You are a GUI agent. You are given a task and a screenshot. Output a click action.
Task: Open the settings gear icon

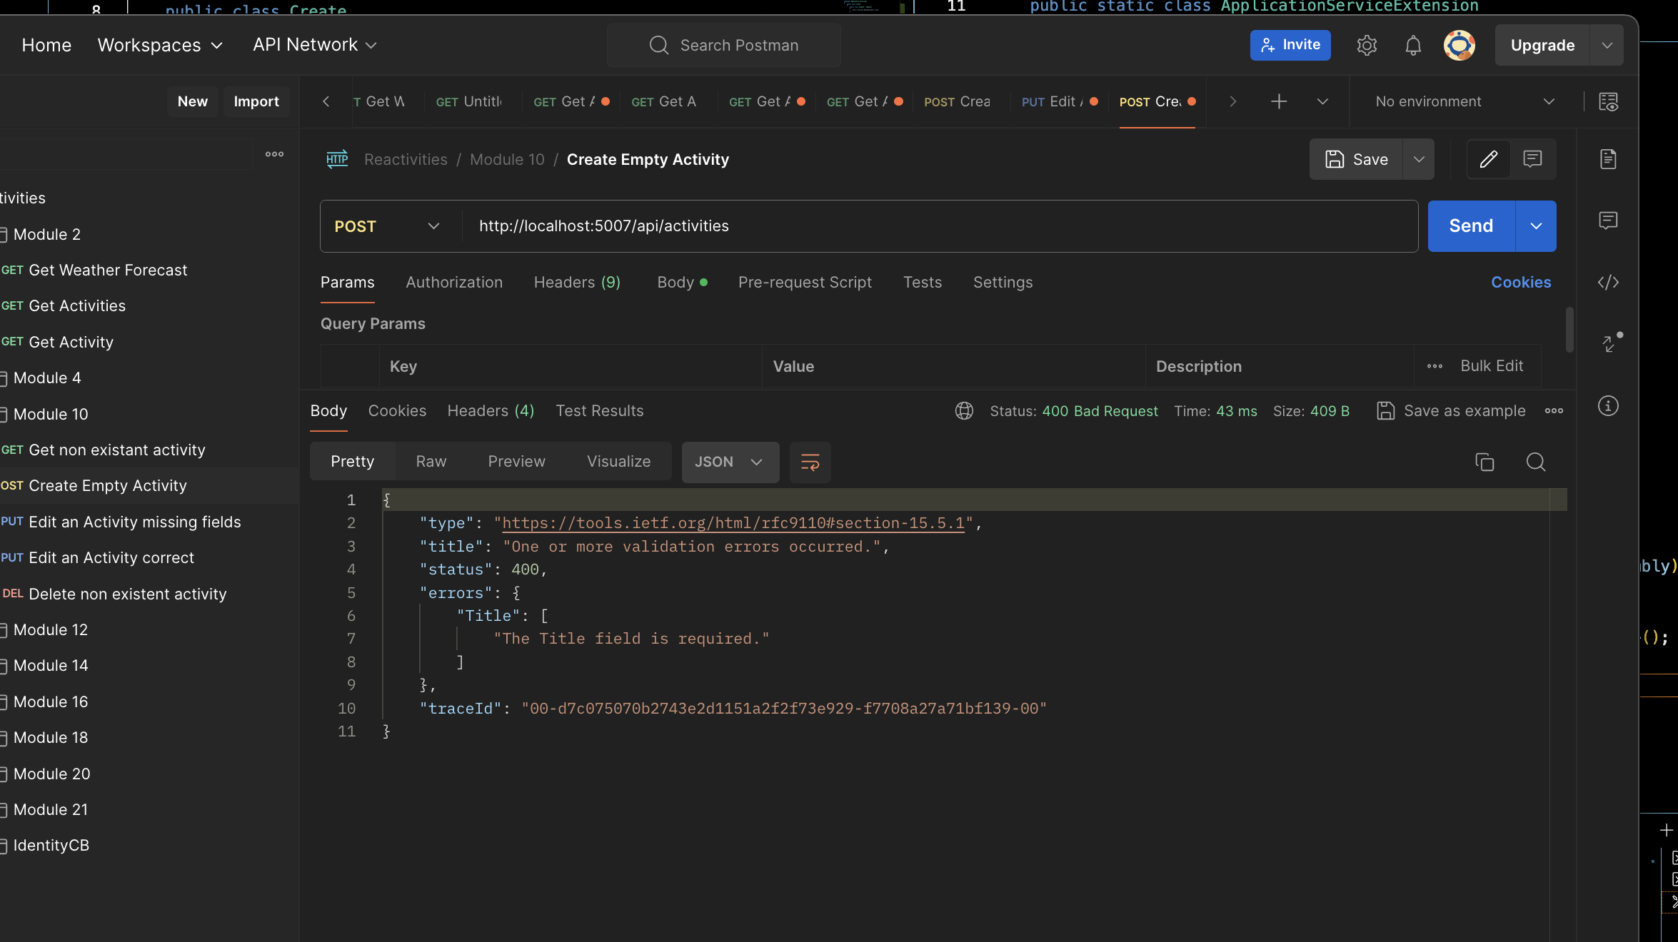coord(1366,46)
